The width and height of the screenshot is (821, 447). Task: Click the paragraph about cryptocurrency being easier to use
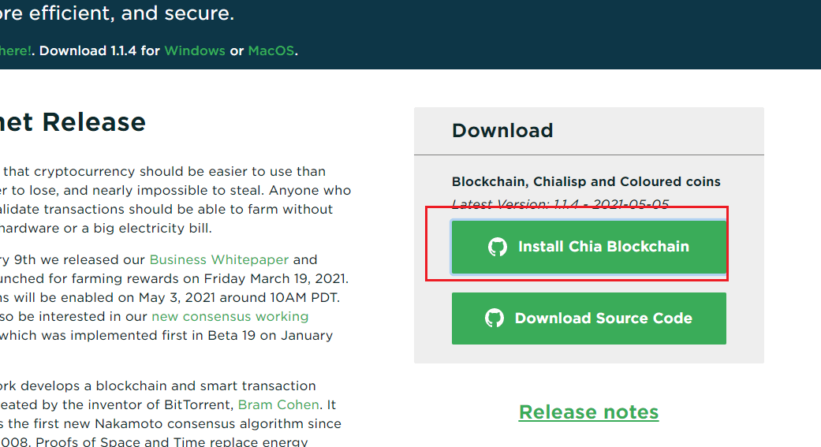click(x=175, y=199)
